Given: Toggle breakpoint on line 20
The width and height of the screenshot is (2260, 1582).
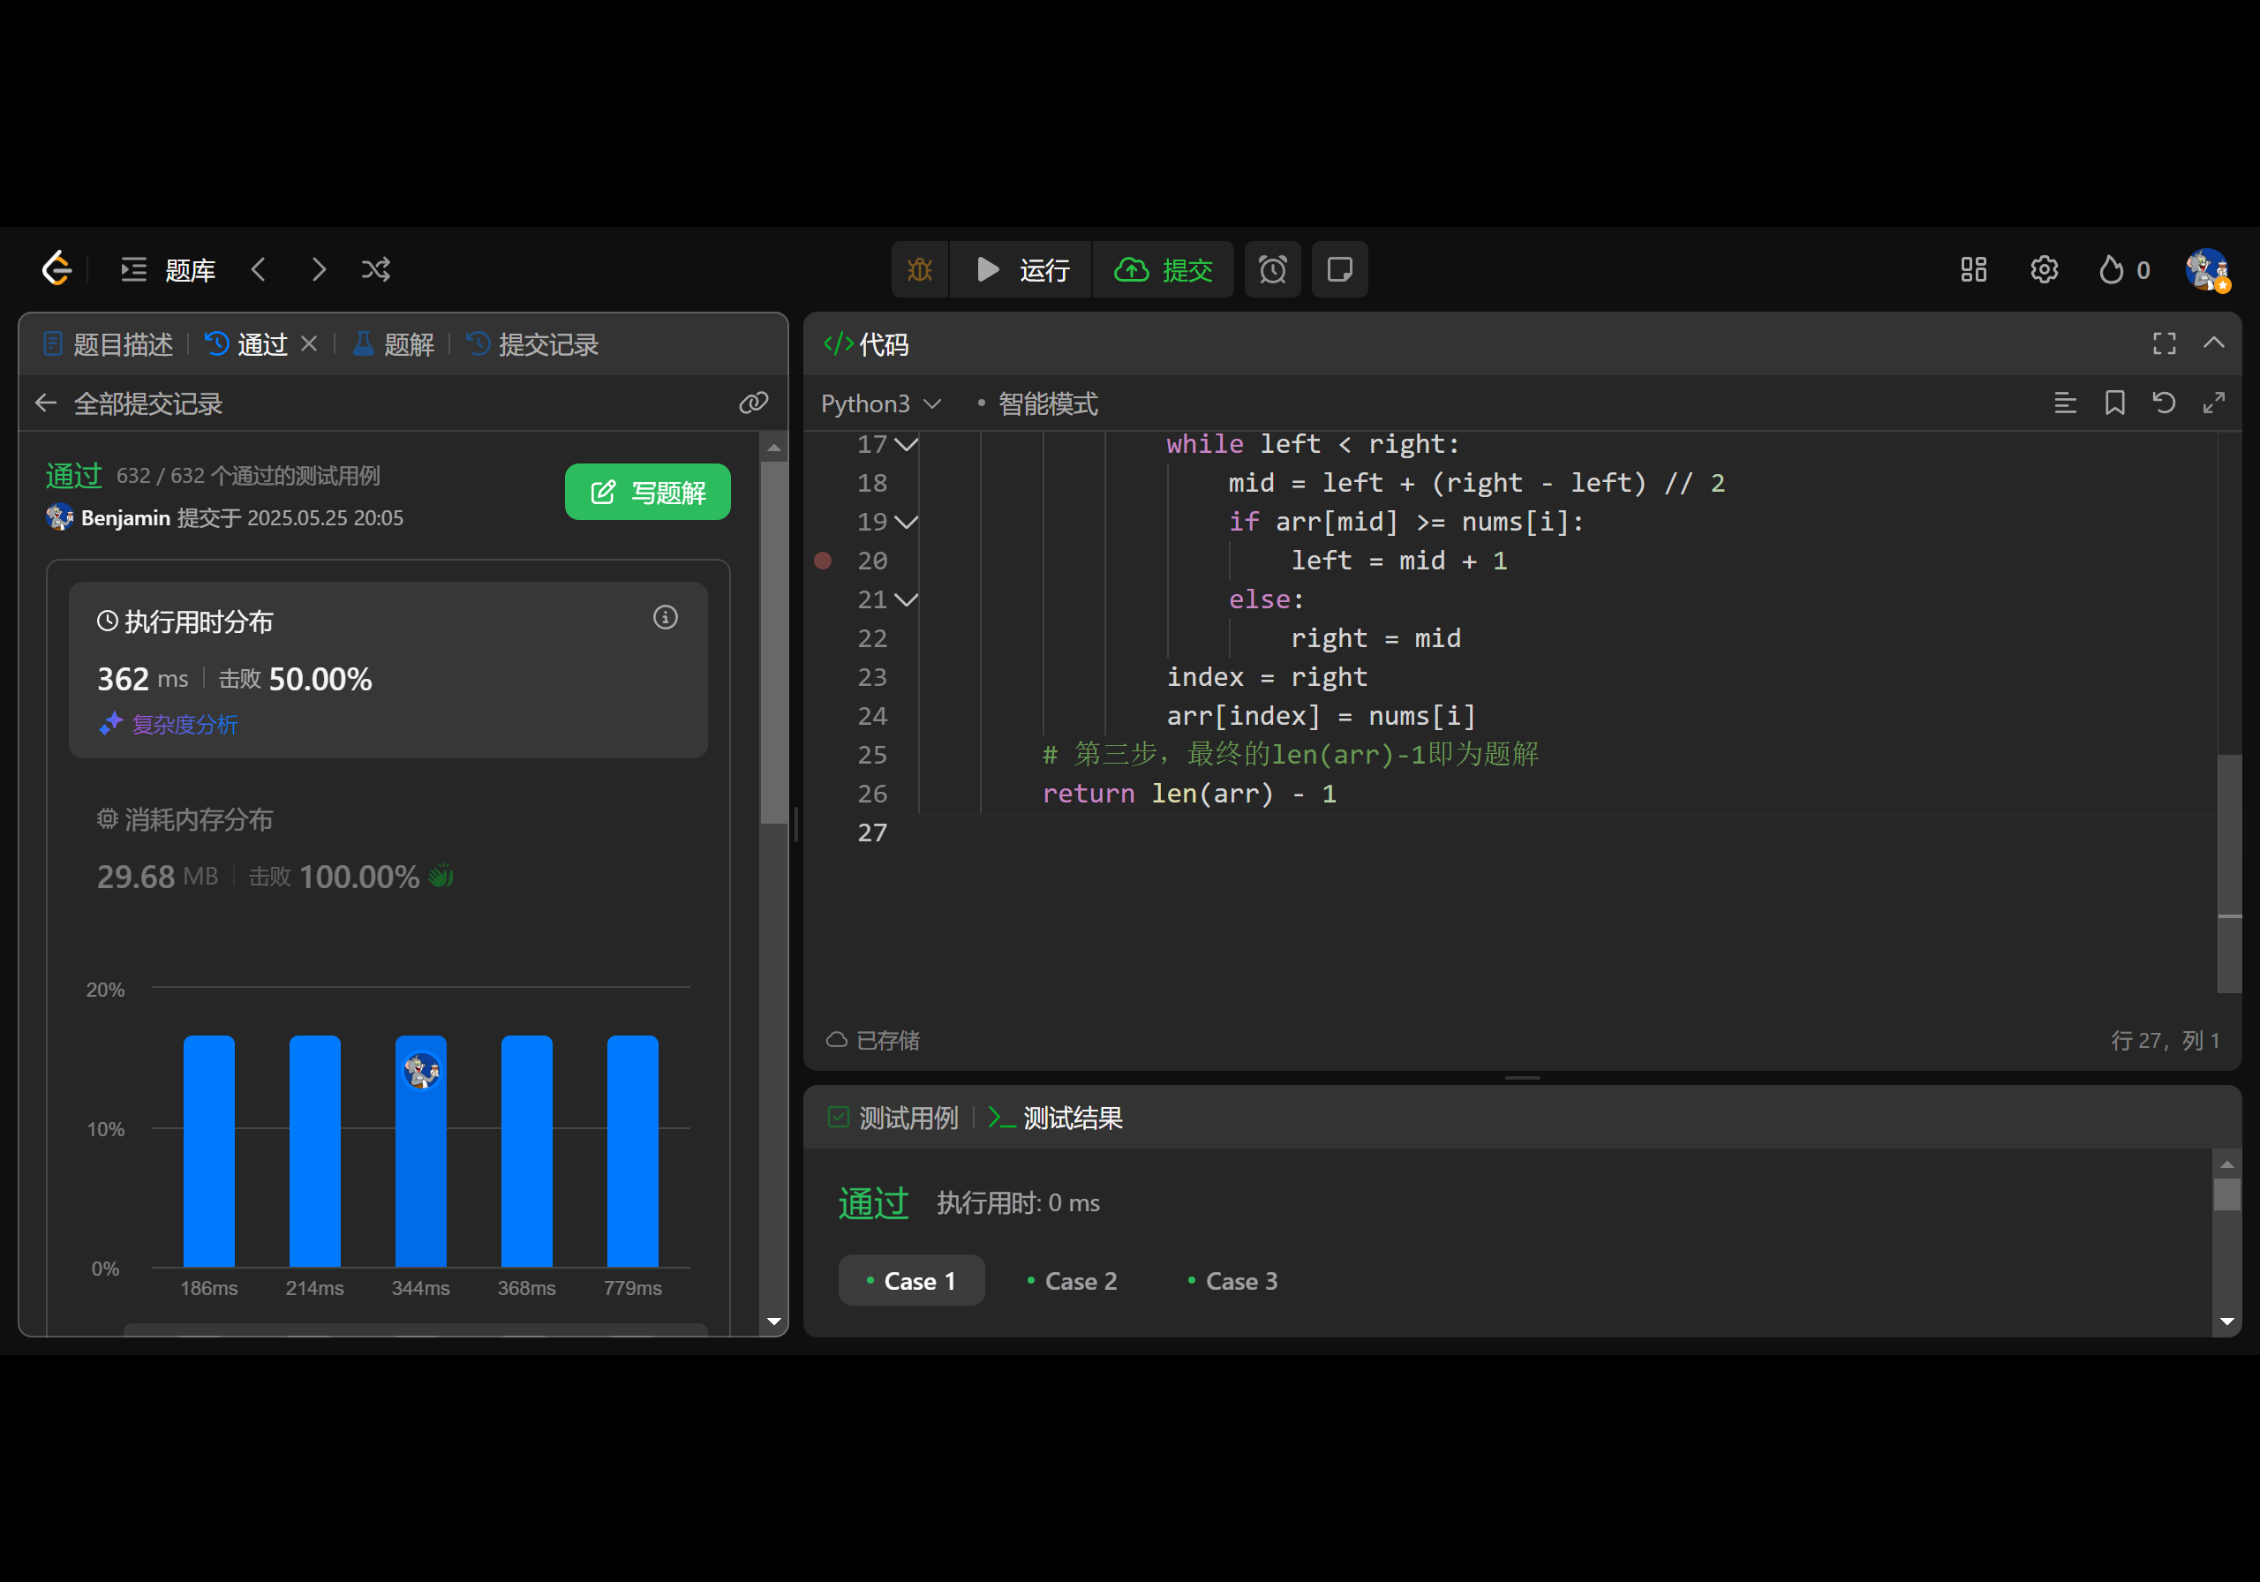Looking at the screenshot, I should (x=823, y=561).
